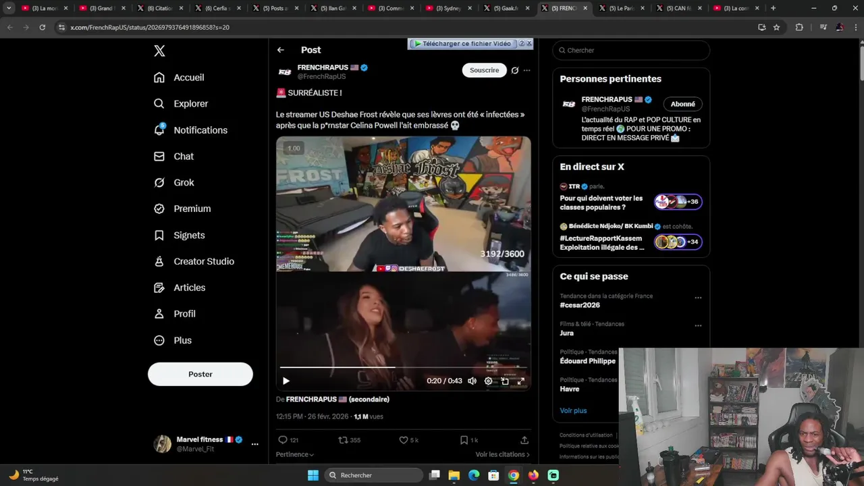Seek on video progress bar
Screen dimensions: 864x486
click(x=403, y=367)
